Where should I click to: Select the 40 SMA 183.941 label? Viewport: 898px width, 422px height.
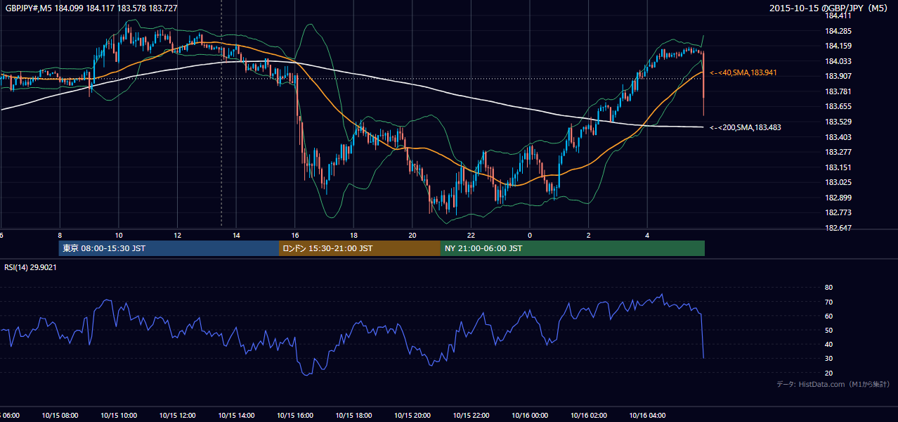[743, 72]
